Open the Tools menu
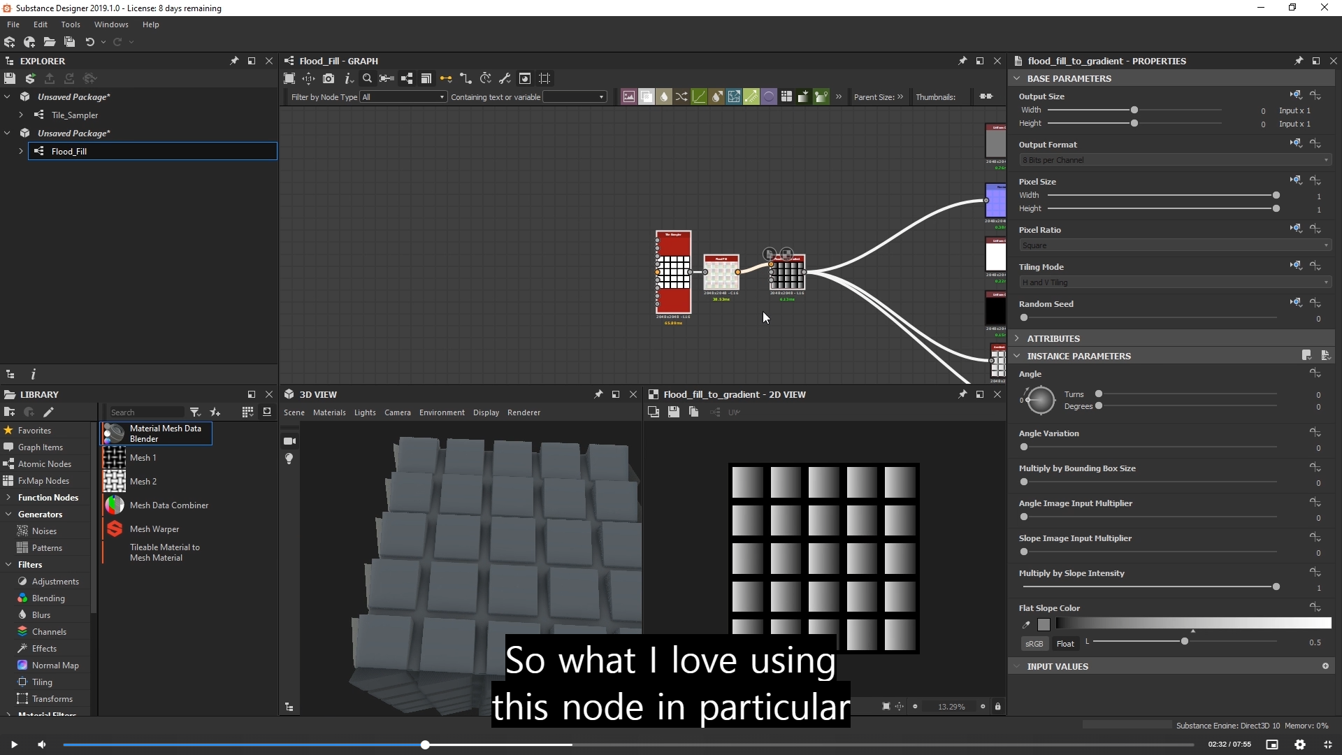This screenshot has width=1342, height=755. [71, 24]
